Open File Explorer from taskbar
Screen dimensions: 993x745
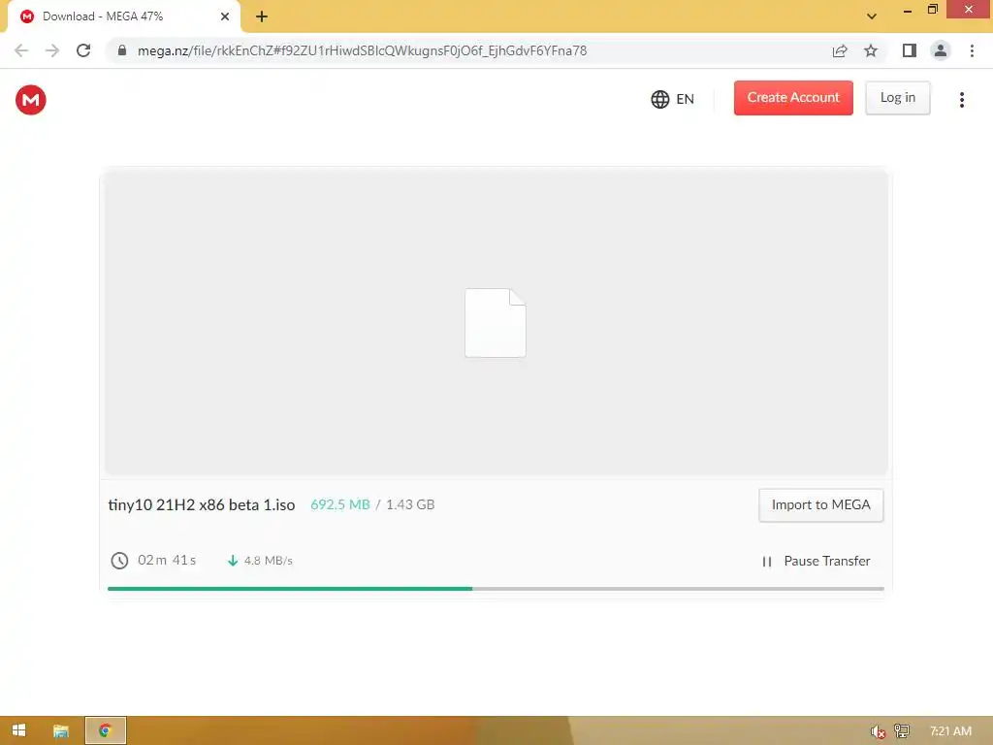(61, 731)
